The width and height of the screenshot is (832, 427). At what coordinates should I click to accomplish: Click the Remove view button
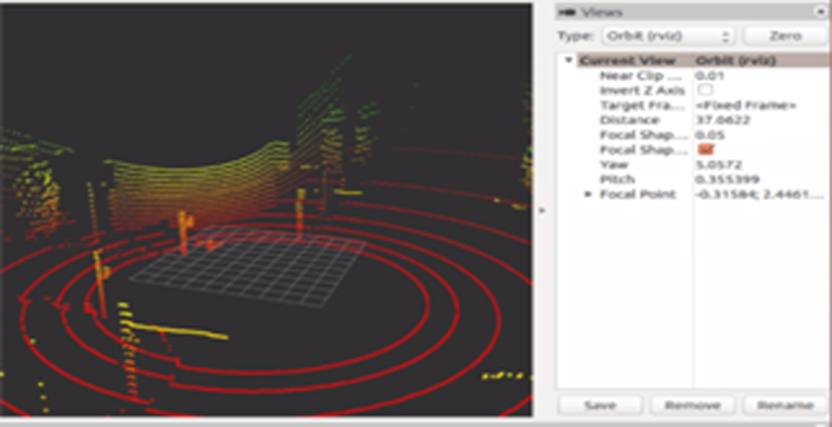pyautogui.click(x=692, y=404)
